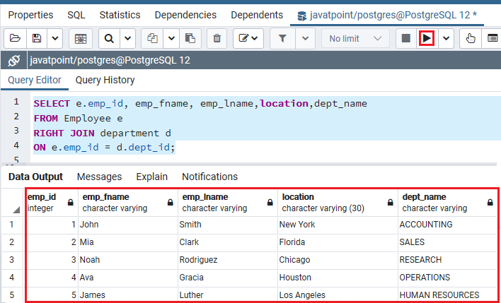Click the connection status icon

point(14,60)
